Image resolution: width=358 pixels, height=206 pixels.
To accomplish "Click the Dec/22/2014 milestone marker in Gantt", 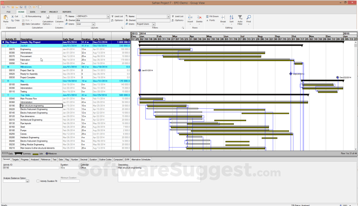I will pos(338,77).
